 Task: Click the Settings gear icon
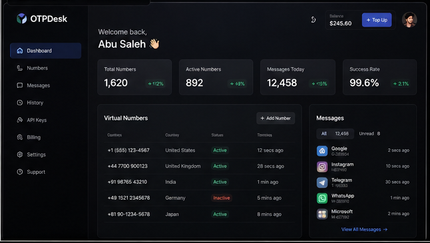20,154
